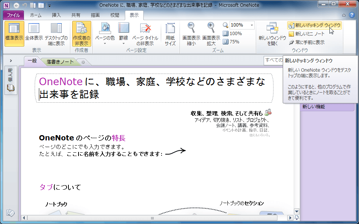Open a New Window (新しいウィンドウを開く)
Screen dimensions: 359x224
coord(272,34)
